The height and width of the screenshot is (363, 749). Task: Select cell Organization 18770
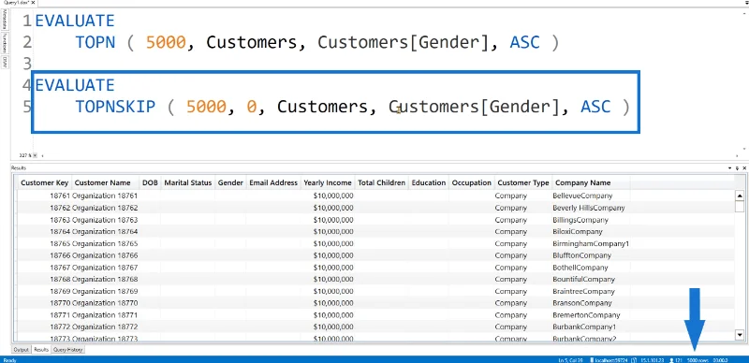coord(105,303)
